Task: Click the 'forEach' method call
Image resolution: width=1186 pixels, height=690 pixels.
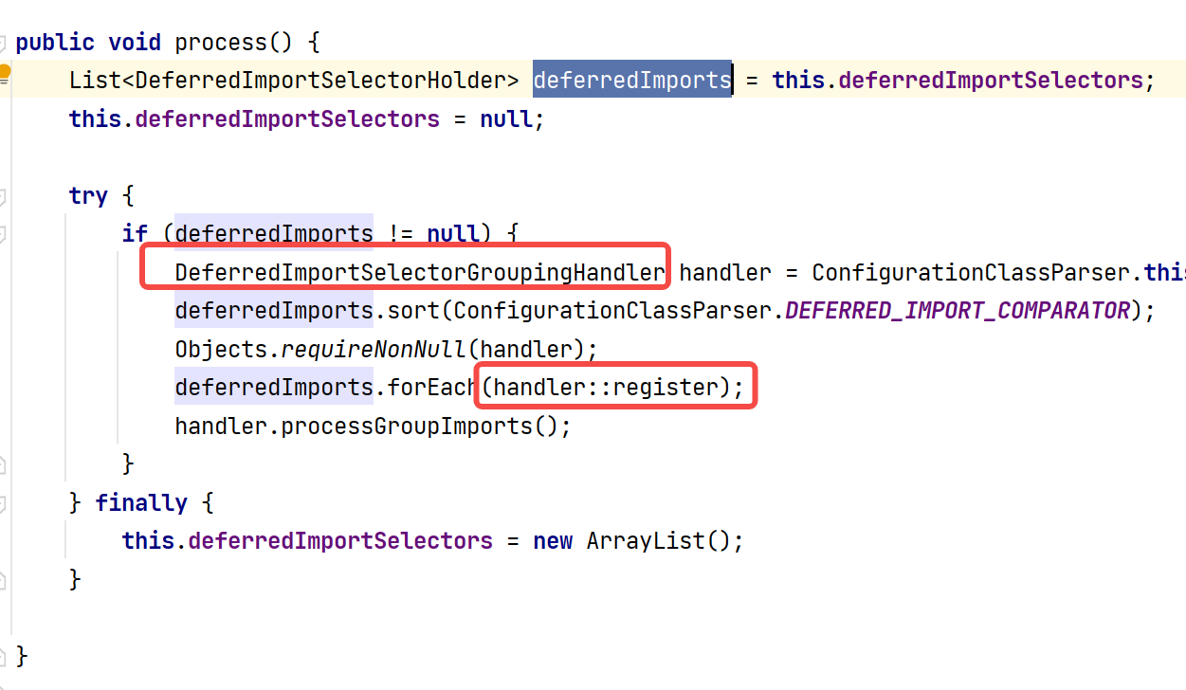Action: pyautogui.click(x=433, y=388)
